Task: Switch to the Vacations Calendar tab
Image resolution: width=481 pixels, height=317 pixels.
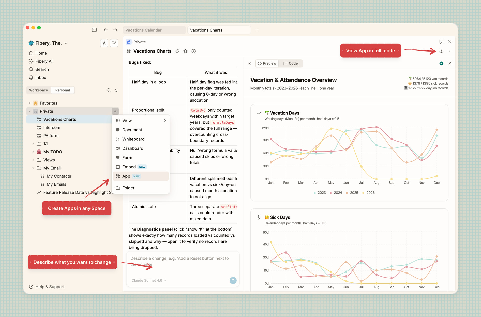Action: click(x=154, y=30)
